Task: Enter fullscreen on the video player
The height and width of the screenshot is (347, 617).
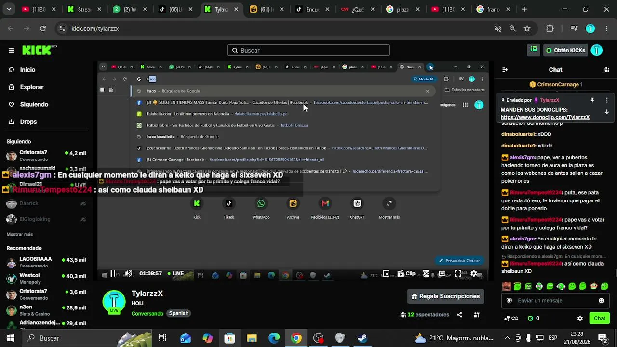Action: pyautogui.click(x=458, y=274)
